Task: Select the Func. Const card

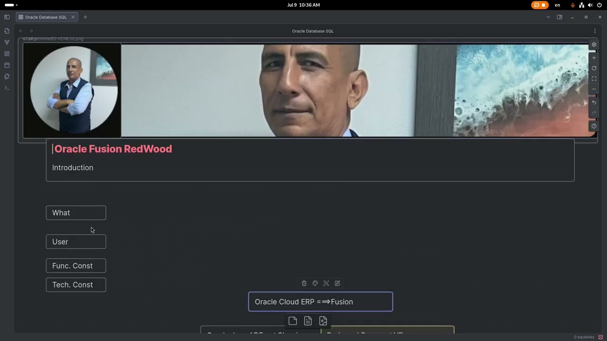Action: click(76, 266)
